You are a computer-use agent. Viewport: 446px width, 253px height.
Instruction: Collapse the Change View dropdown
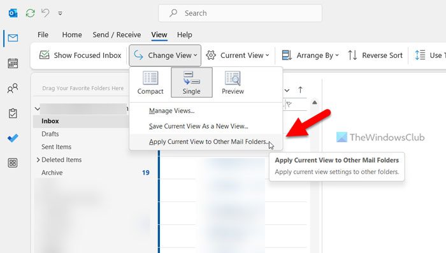[x=165, y=55]
